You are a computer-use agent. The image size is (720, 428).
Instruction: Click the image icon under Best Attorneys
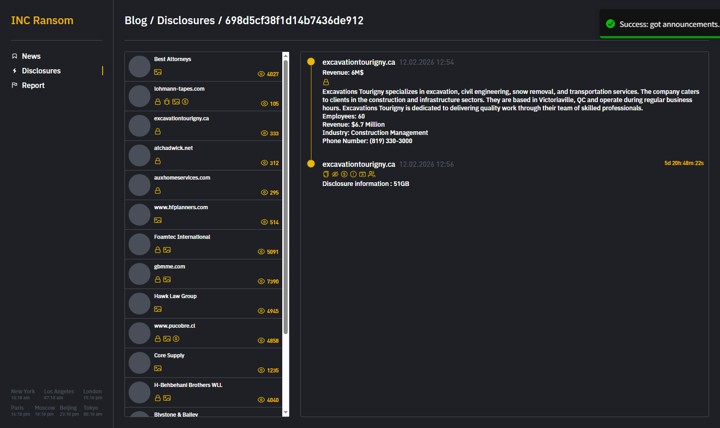point(158,72)
